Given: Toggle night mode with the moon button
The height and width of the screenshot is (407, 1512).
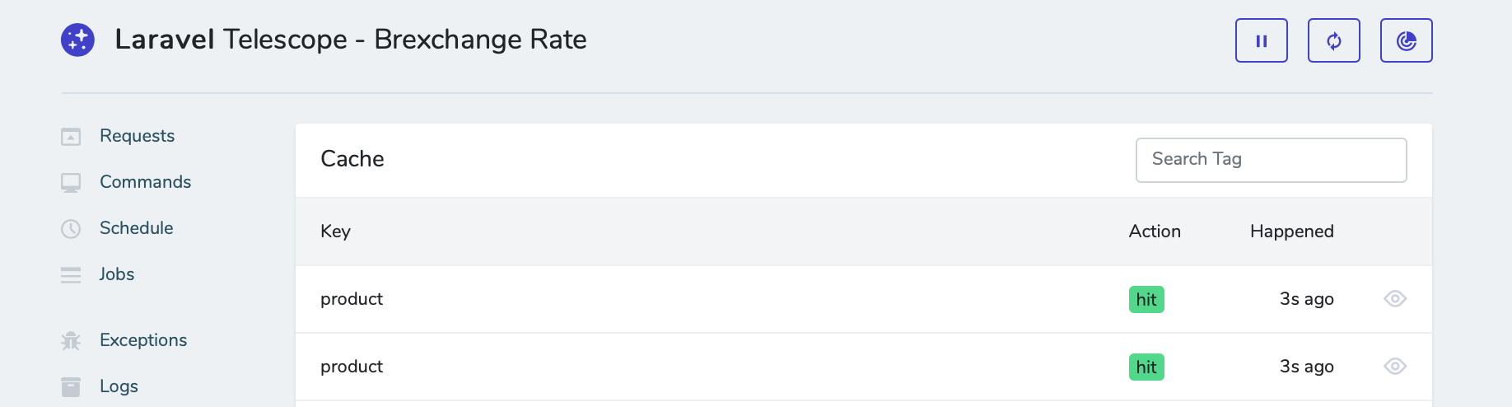Looking at the screenshot, I should (1406, 40).
